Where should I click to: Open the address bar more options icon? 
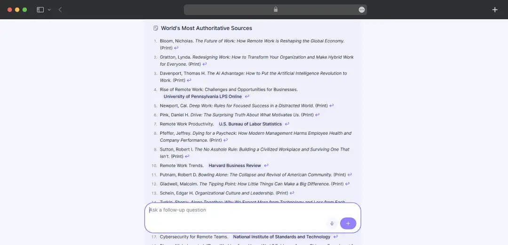362,10
